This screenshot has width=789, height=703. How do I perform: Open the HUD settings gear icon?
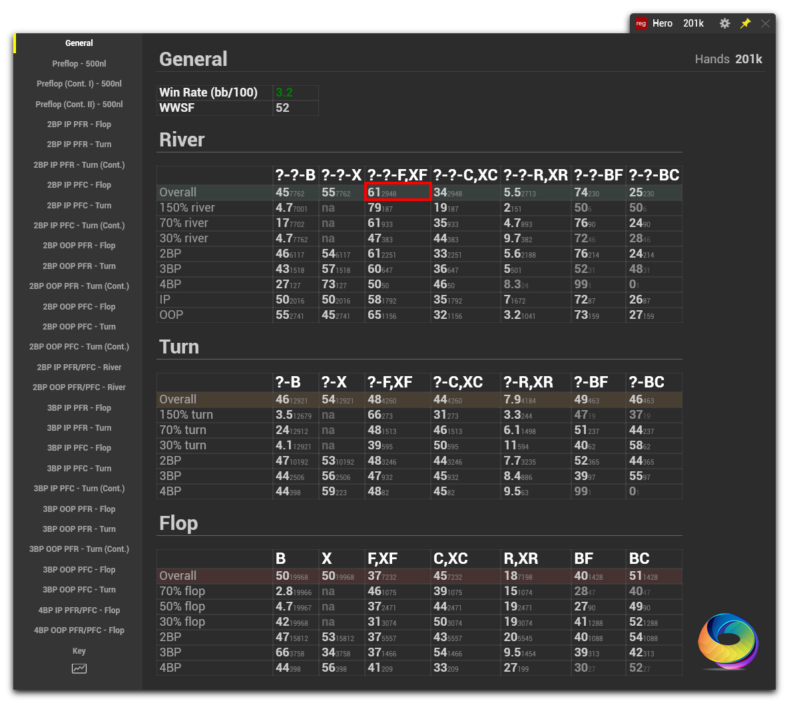pos(724,23)
